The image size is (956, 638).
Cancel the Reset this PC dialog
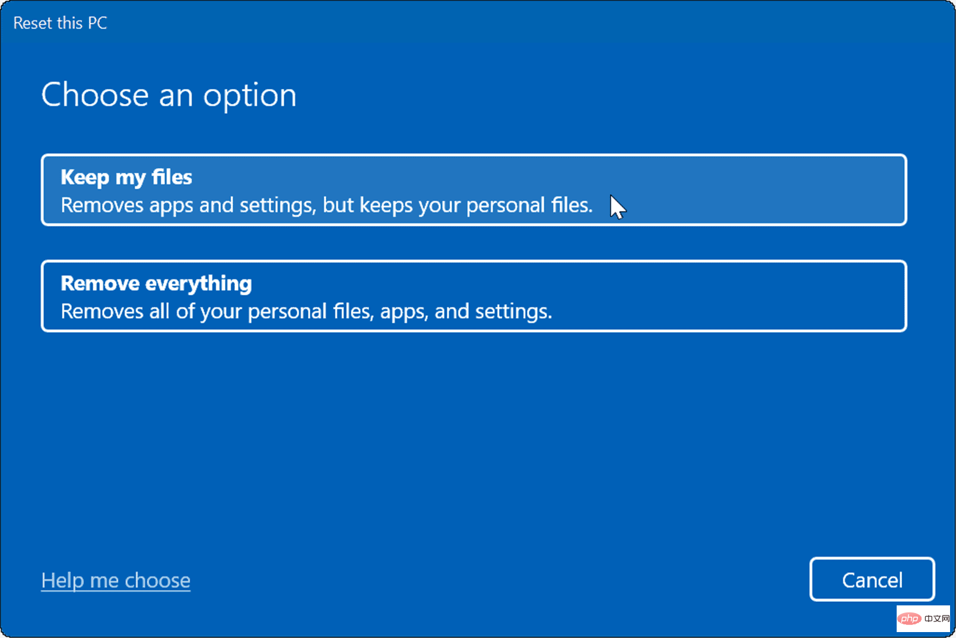(x=872, y=579)
